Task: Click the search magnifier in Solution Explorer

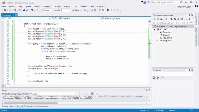Action: click(191, 23)
